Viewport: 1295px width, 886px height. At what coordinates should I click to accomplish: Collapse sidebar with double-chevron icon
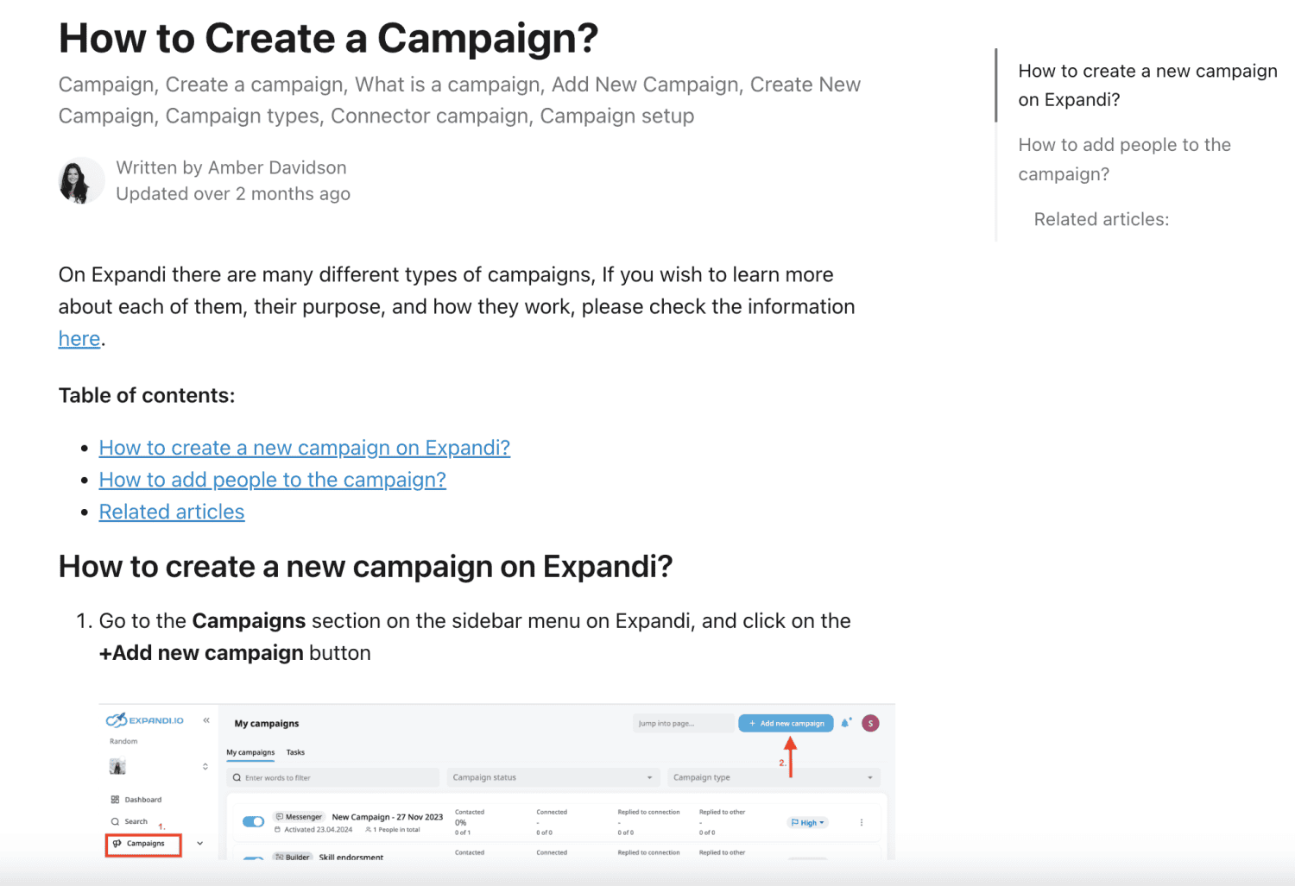pyautogui.click(x=206, y=720)
